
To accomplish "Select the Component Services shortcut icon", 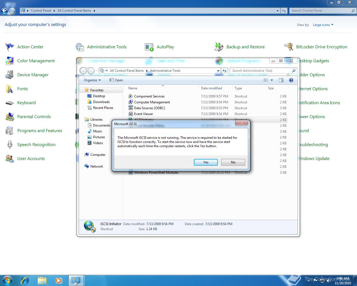I will tap(131, 96).
